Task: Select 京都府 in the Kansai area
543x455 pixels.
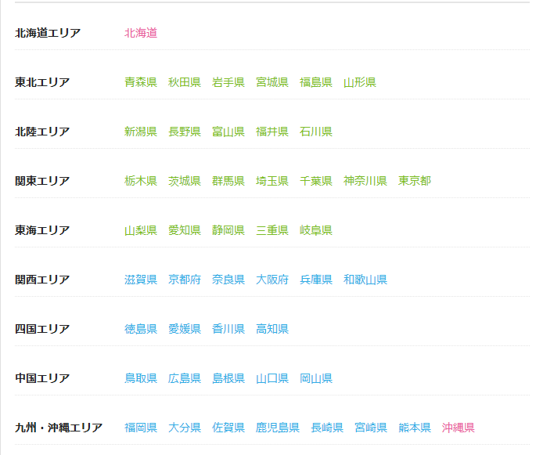Action: pos(185,280)
